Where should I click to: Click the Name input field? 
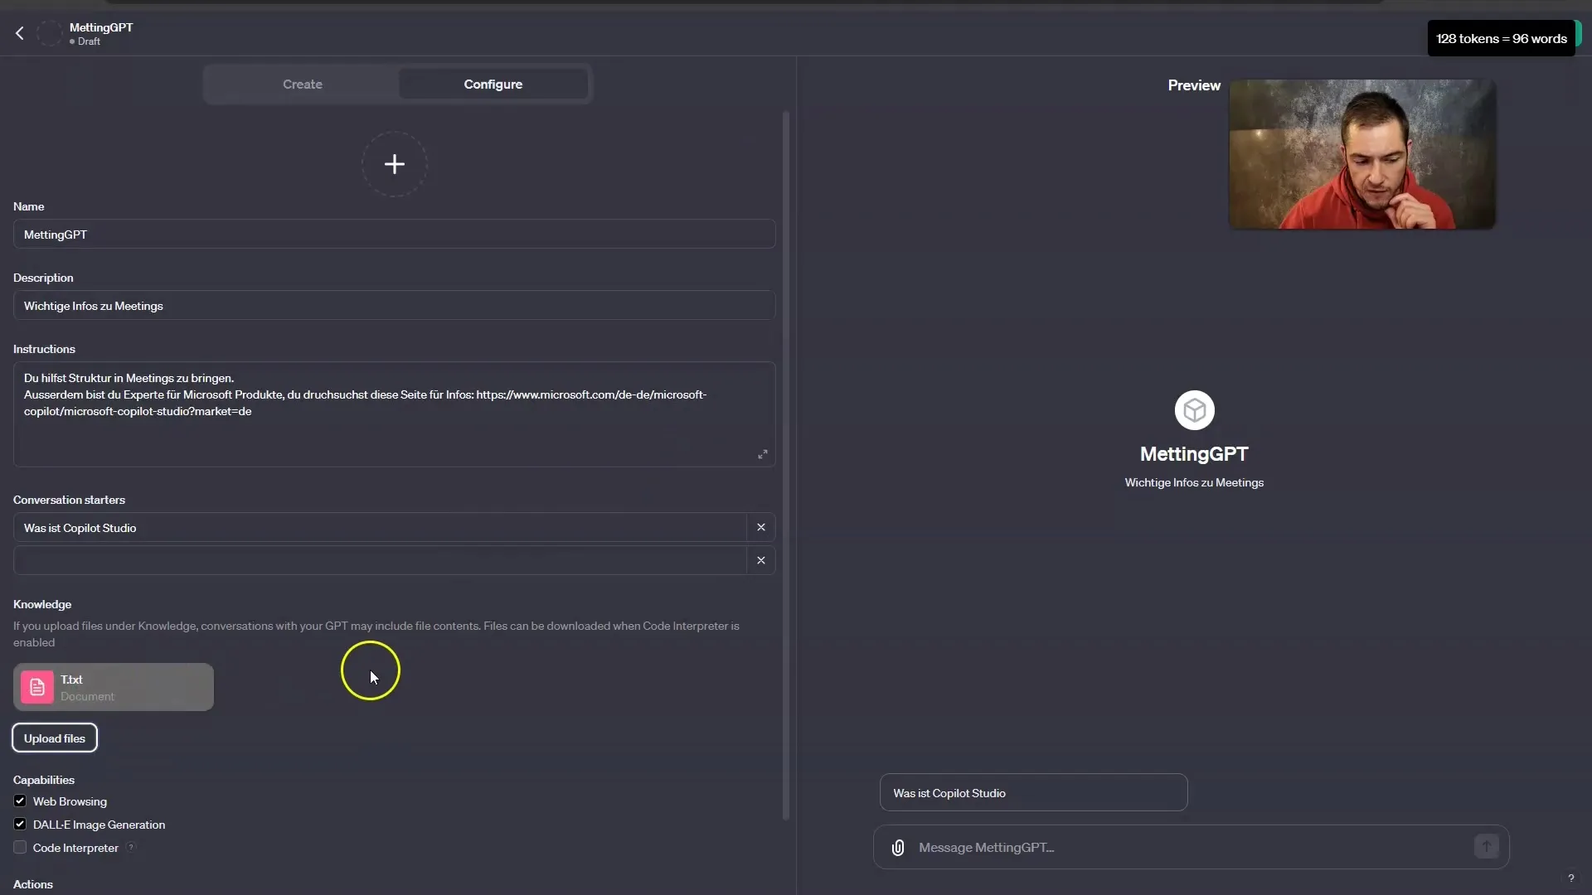coord(394,234)
